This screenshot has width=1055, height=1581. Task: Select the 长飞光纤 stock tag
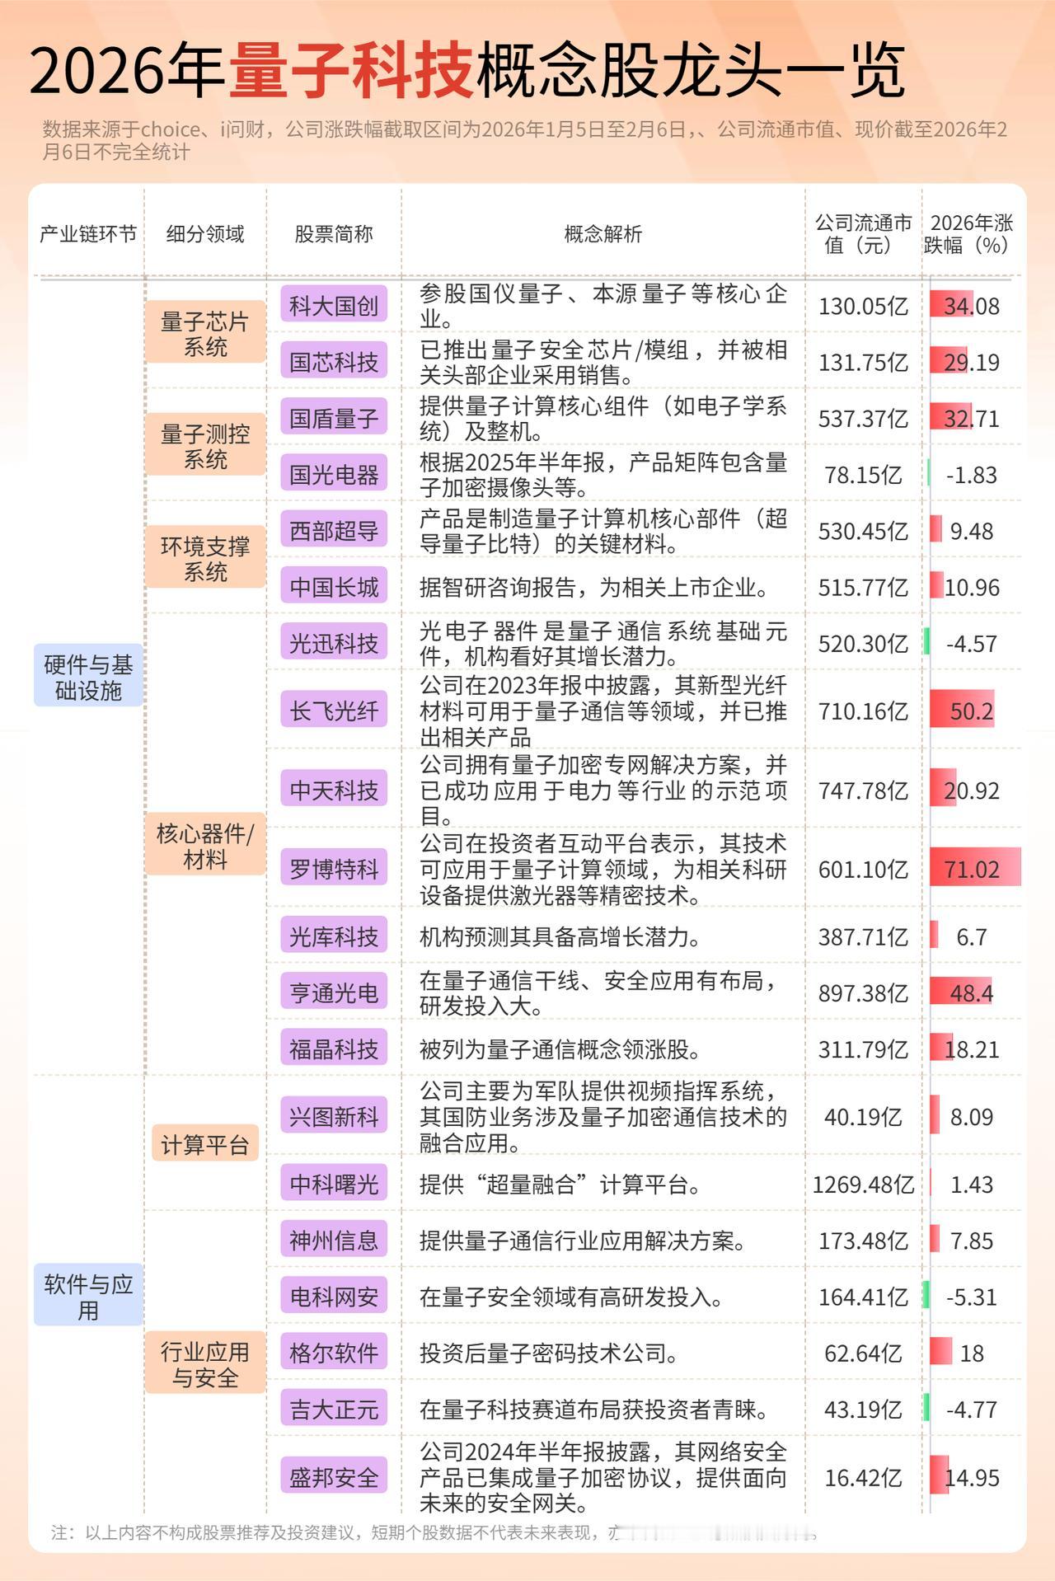click(333, 711)
